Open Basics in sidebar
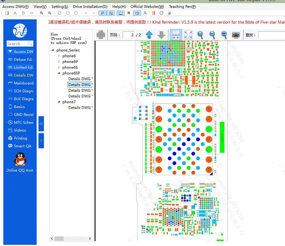 click(x=17, y=107)
